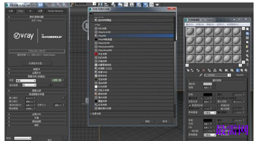Expand the 相机 rollout

click(36, 125)
